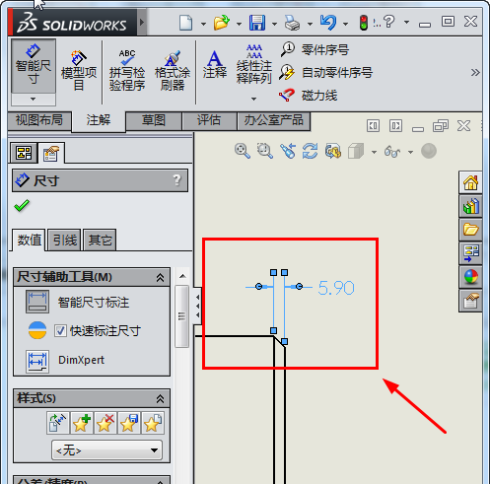Click the DimXpert dimension button
The width and height of the screenshot is (490, 484).
37,361
